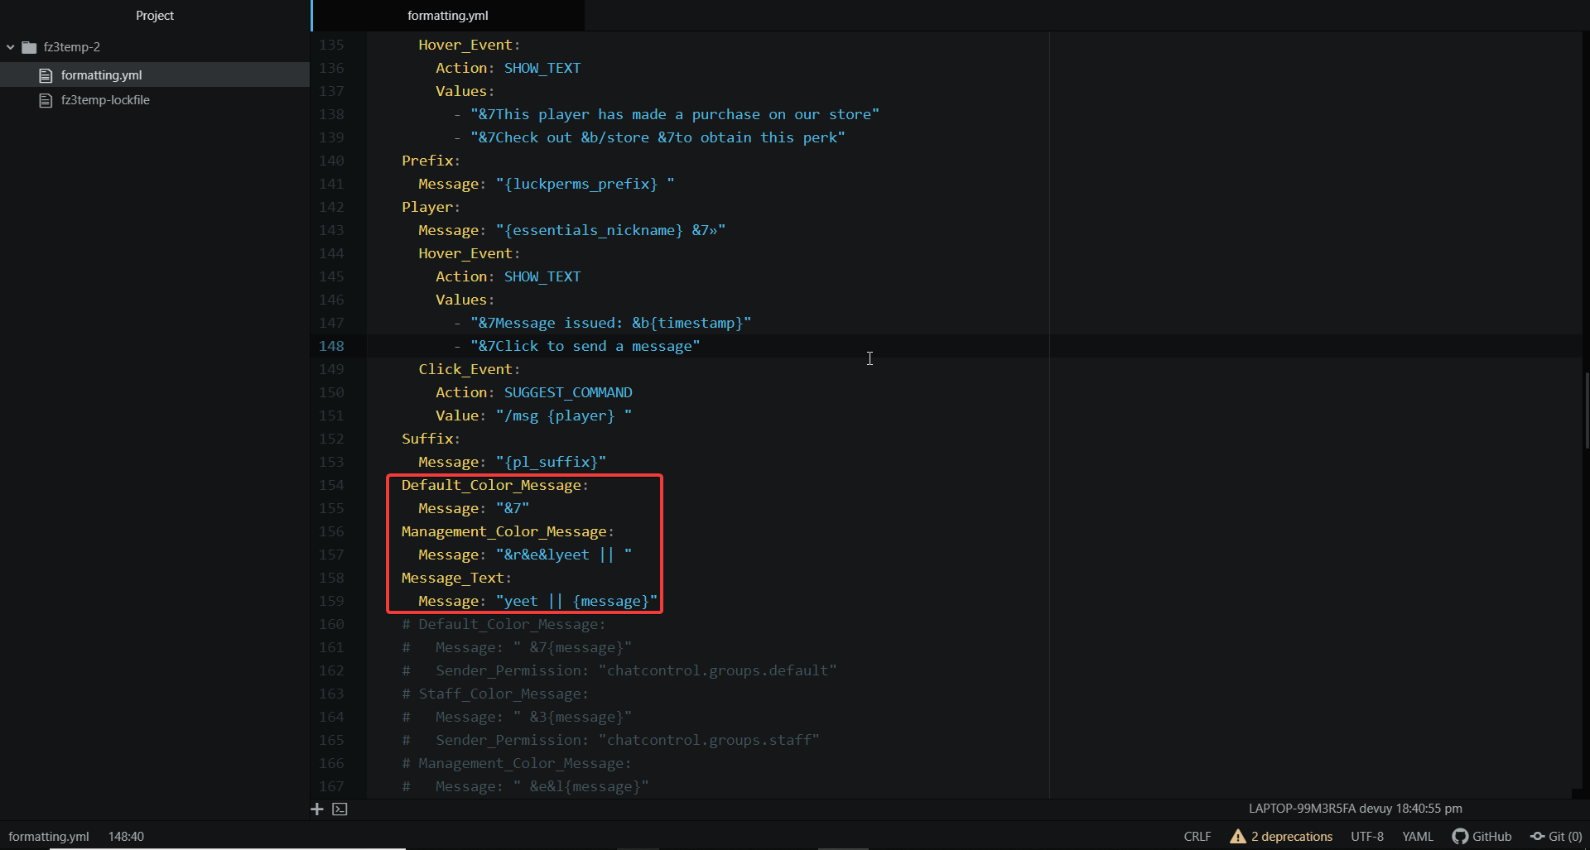1590x850 pixels.
Task: Click the Git (0) status bar icon
Action: click(x=1556, y=836)
